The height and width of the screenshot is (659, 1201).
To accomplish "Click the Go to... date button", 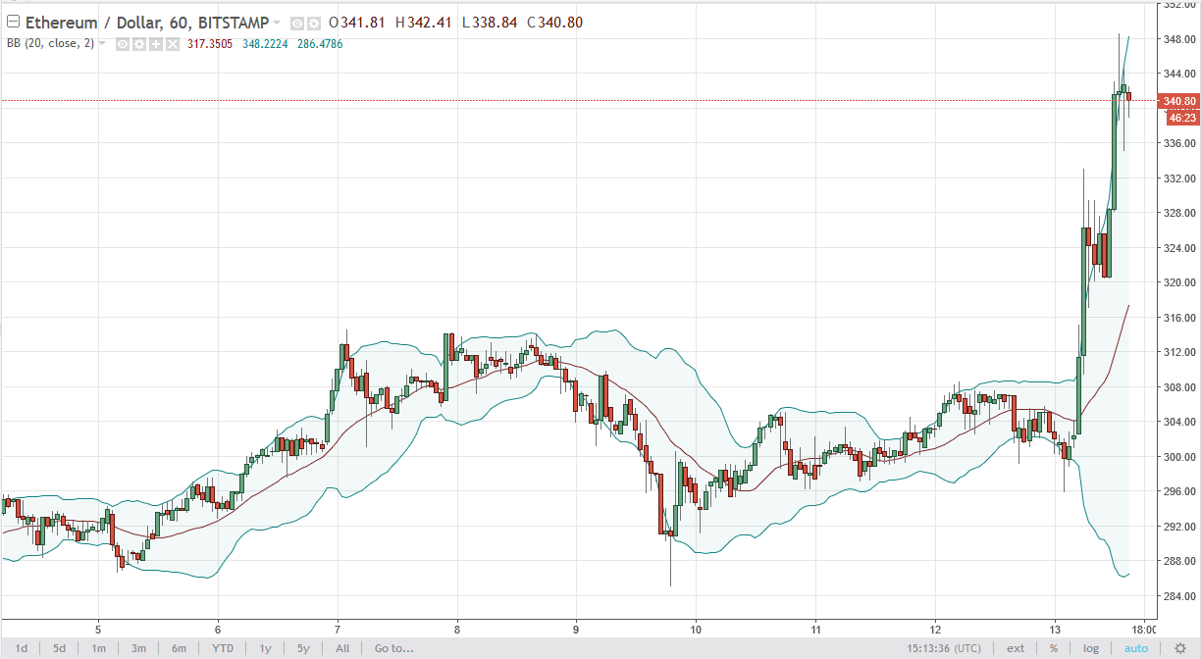I will click(393, 648).
